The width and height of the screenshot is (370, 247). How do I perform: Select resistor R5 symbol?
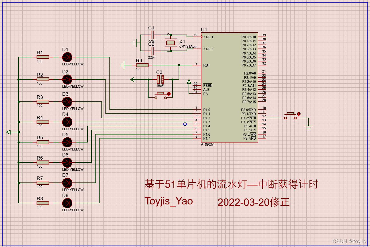[43, 142]
